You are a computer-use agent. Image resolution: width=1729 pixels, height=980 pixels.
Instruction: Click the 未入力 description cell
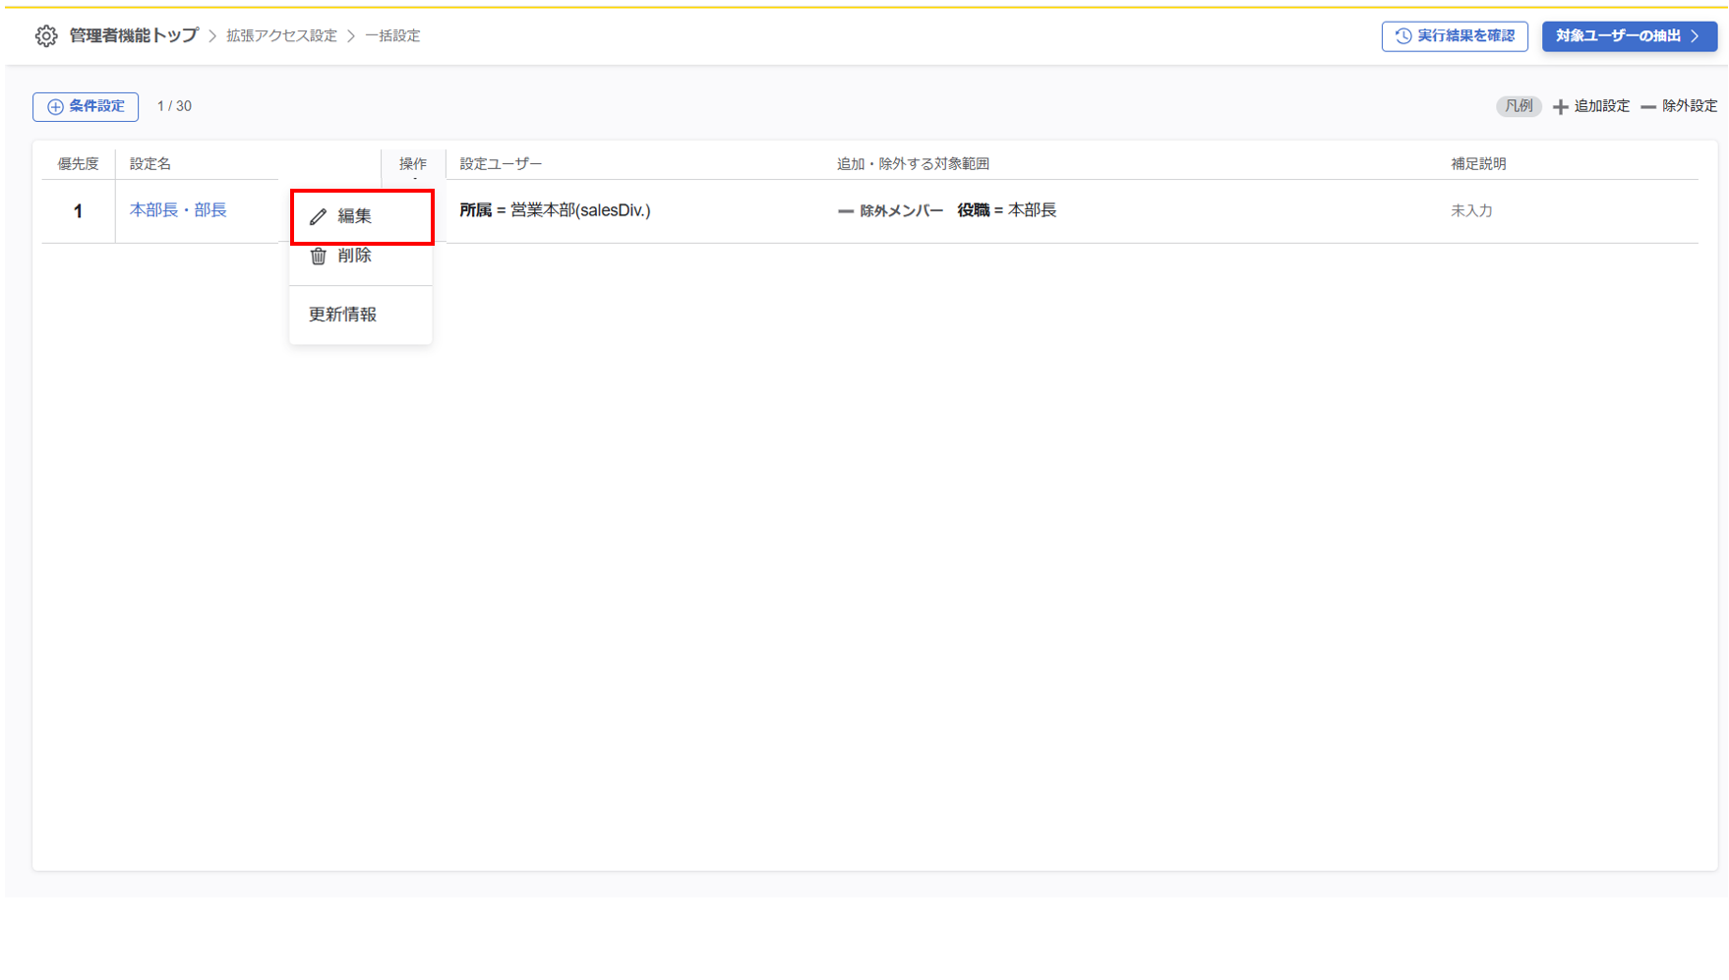tap(1471, 211)
